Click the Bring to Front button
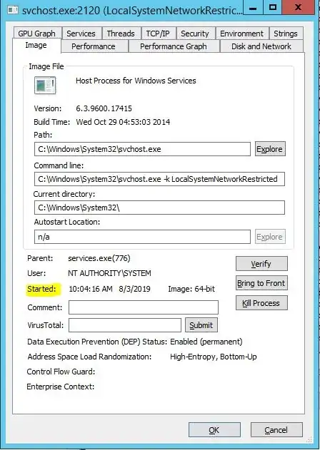Viewport: 320px width, 450px height. (261, 283)
